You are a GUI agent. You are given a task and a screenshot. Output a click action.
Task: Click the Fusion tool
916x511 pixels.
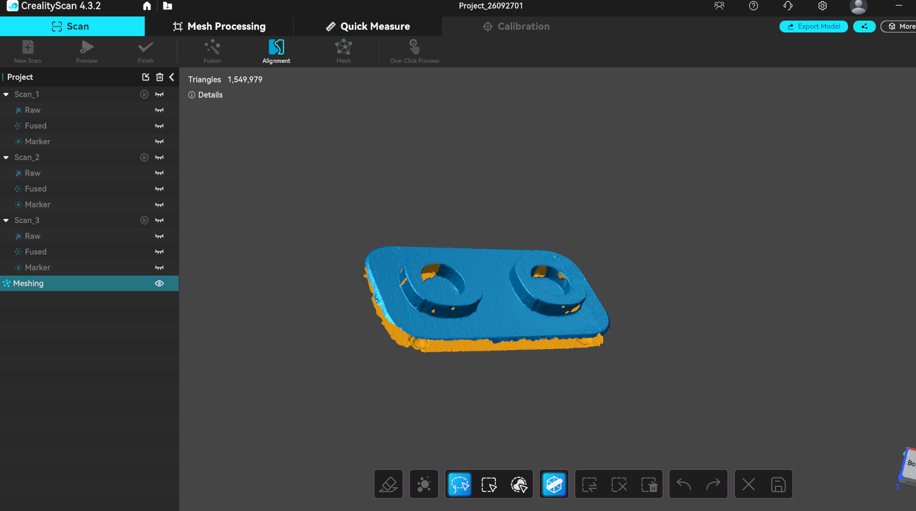tap(212, 52)
